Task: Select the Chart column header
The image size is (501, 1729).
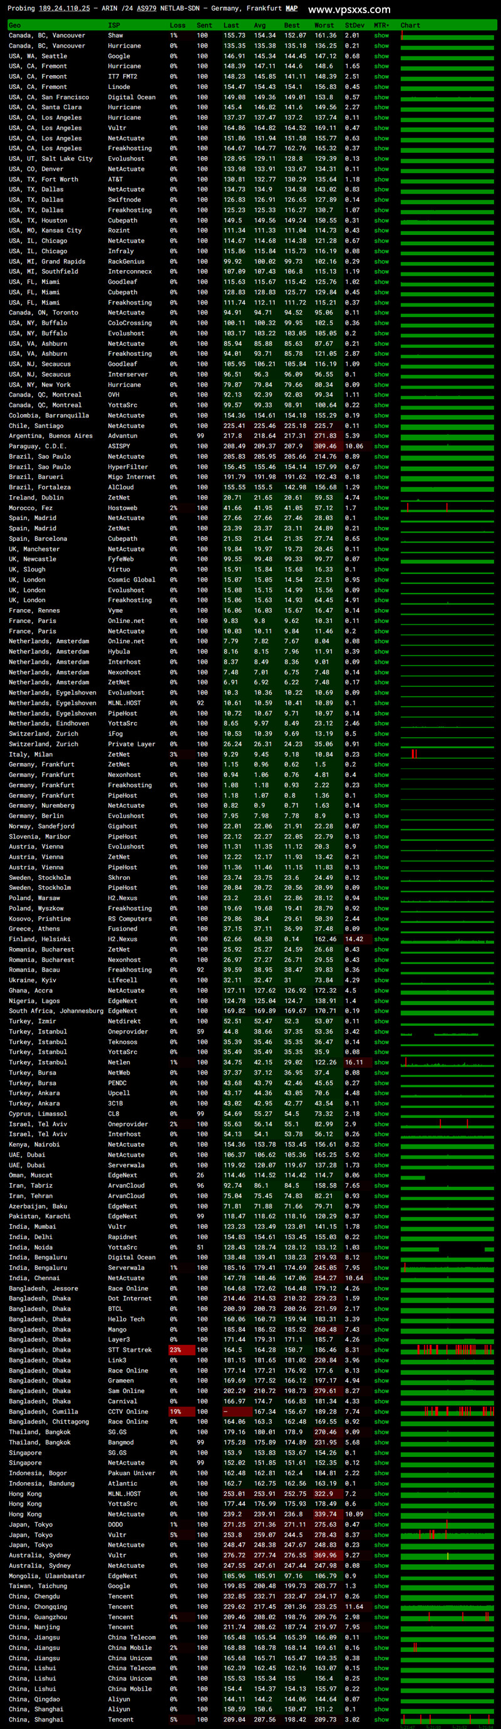Action: point(410,26)
